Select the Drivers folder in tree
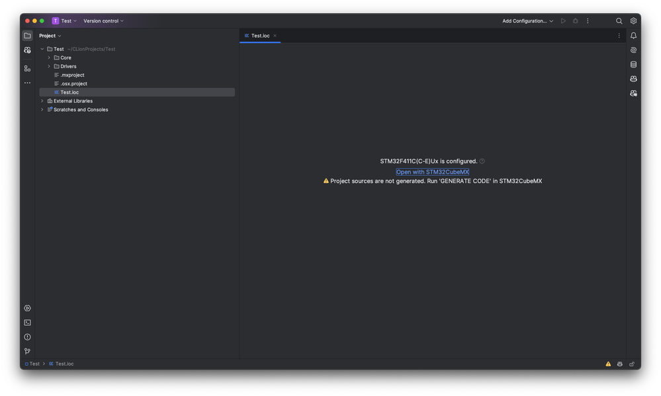 tap(68, 66)
